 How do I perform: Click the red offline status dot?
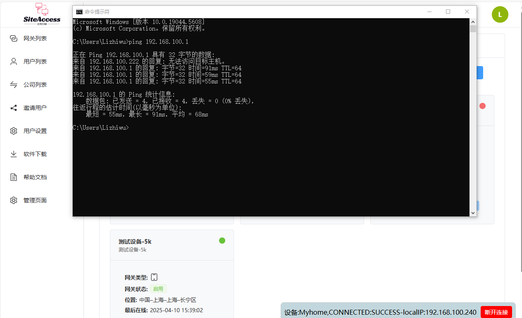pos(482,106)
